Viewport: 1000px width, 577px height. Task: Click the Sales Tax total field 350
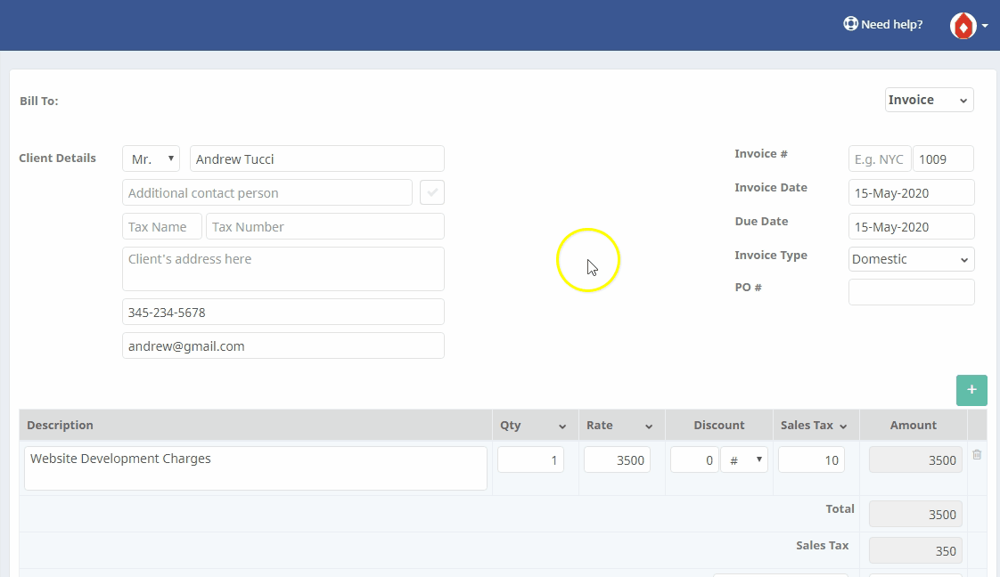tap(915, 551)
